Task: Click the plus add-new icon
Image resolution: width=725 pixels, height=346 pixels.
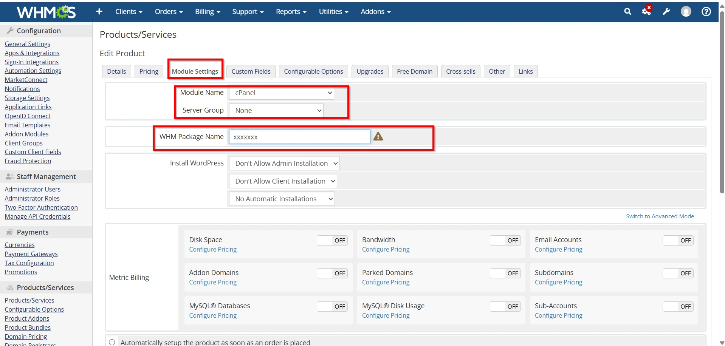Action: (x=99, y=12)
